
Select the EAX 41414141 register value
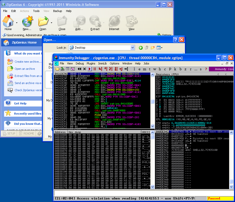pyautogui.click(x=168, y=77)
